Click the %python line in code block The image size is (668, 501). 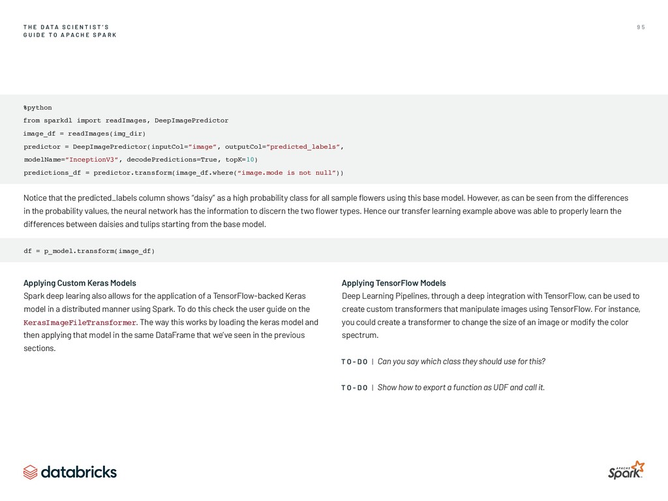point(37,108)
